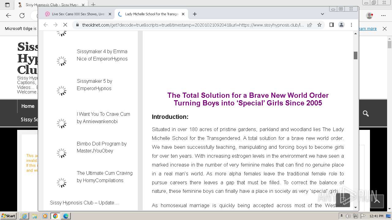Open a new Chrome tab
Image resolution: width=392 pixels, height=220 pixels.
point(195,14)
